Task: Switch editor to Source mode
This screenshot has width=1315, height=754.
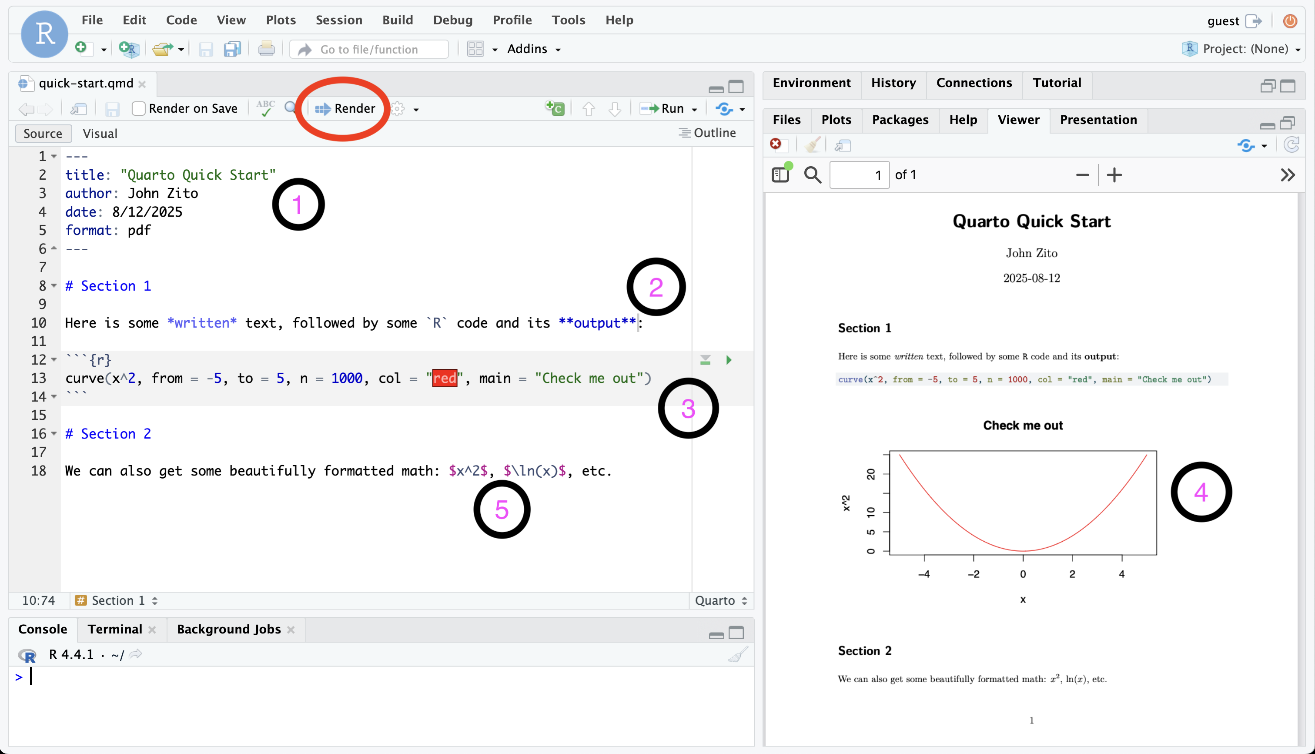Action: [x=43, y=134]
